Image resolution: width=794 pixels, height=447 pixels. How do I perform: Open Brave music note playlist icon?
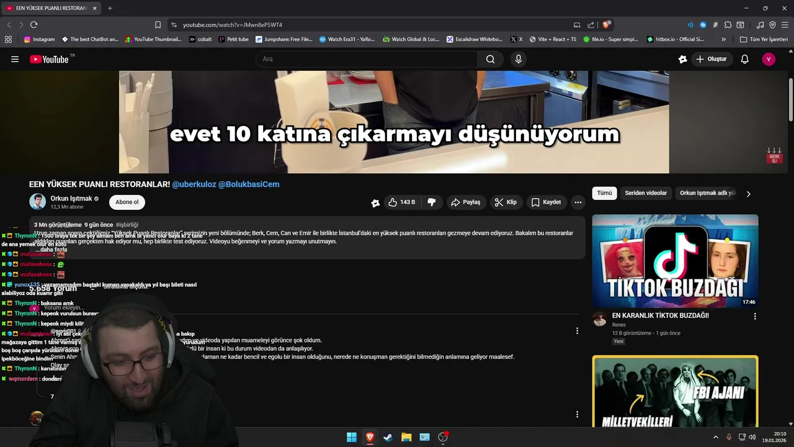(760, 25)
